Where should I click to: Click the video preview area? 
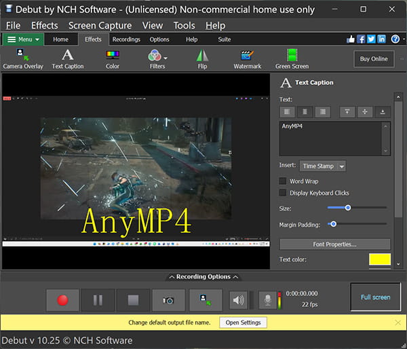pos(136,171)
